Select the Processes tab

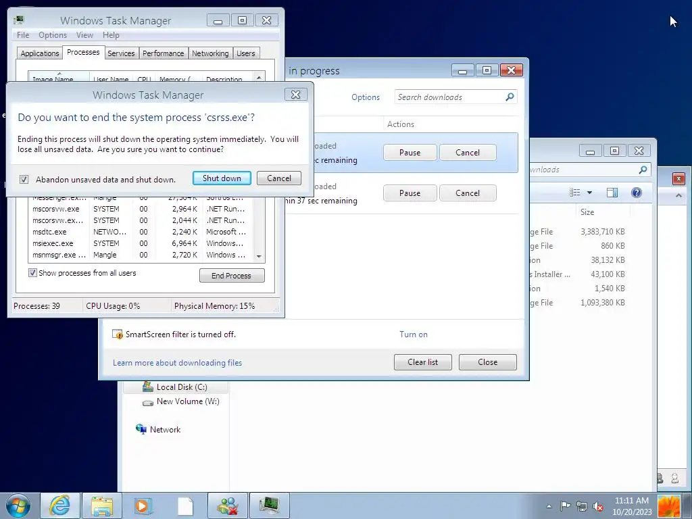[x=83, y=52]
